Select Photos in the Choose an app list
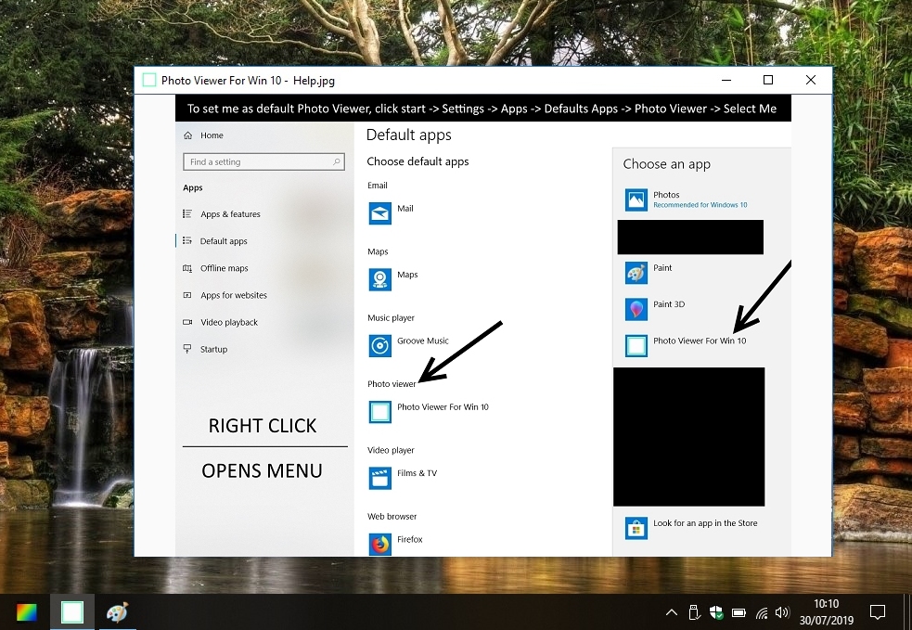The height and width of the screenshot is (630, 912). (687, 199)
